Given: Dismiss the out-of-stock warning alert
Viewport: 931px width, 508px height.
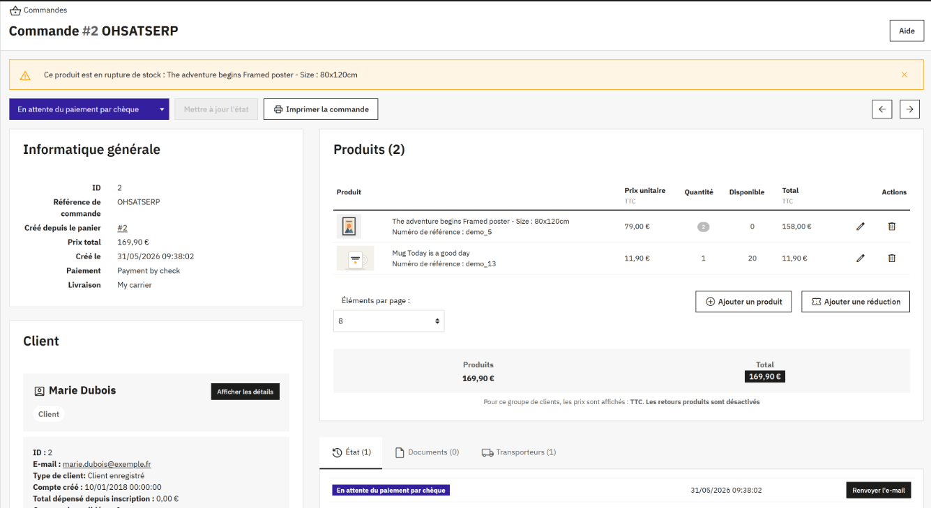Looking at the screenshot, I should (904, 75).
